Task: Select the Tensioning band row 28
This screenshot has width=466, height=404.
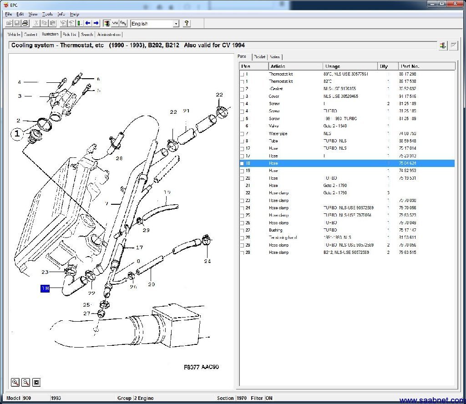Action: (347, 237)
